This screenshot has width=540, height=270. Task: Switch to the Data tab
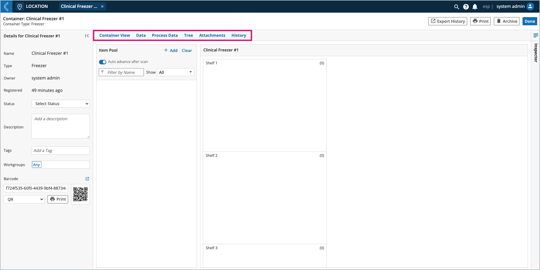[141, 35]
